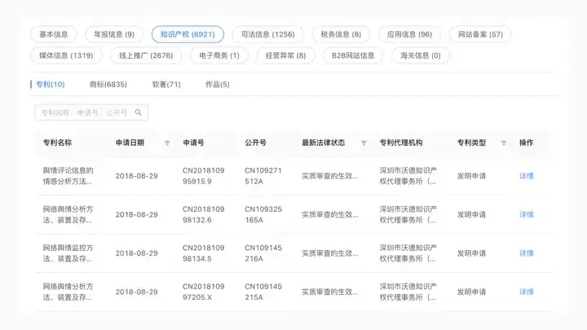Open the 申请日期 filter funnel

(167, 143)
